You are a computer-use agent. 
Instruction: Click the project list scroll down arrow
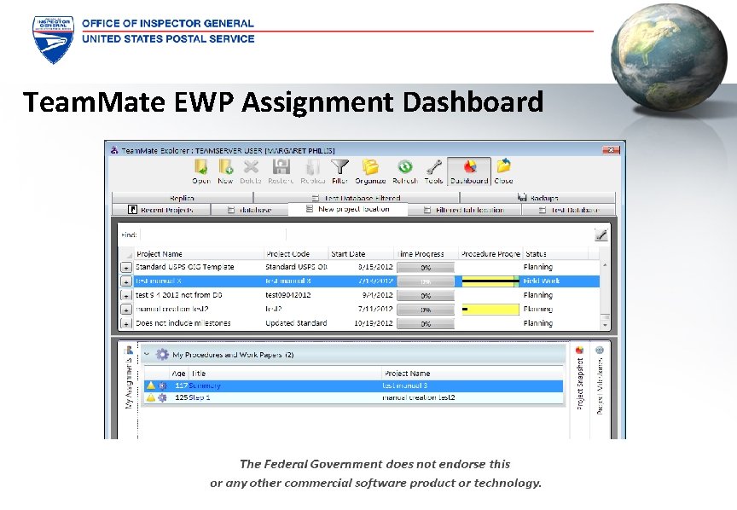click(605, 325)
